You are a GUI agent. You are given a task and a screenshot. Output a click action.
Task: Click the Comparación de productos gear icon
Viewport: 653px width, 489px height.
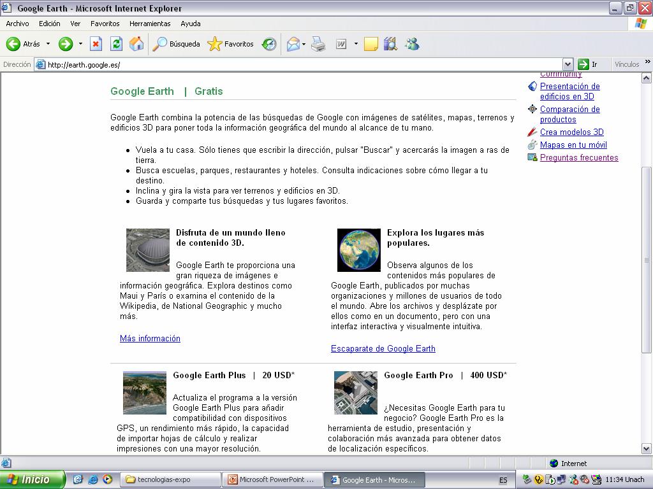(x=532, y=109)
